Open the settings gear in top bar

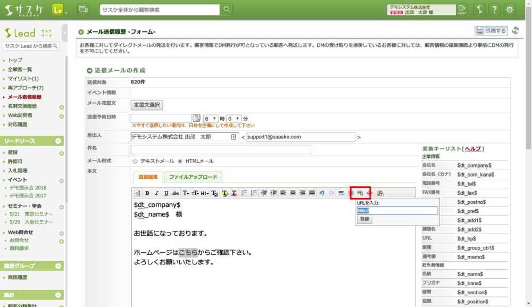click(510, 10)
